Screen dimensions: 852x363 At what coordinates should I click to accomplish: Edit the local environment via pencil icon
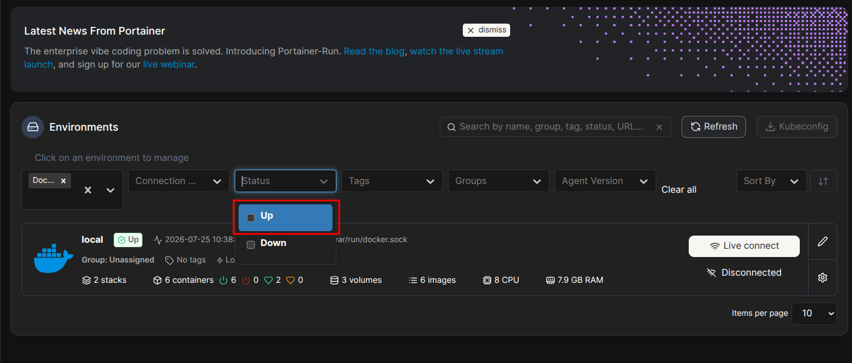point(823,241)
